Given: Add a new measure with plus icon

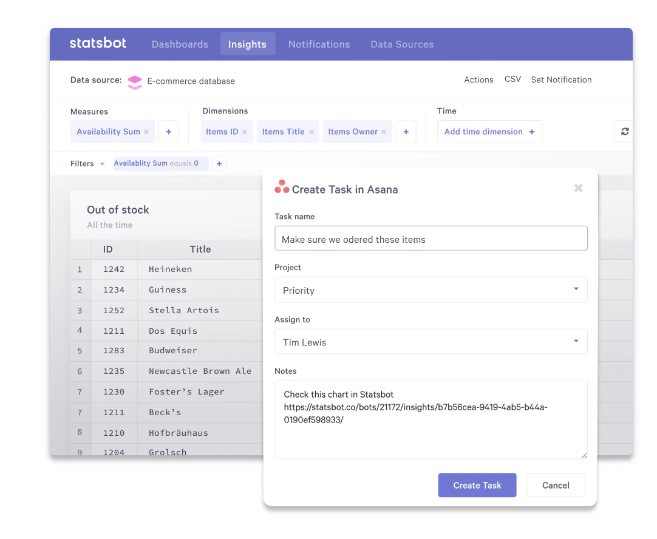Looking at the screenshot, I should [x=168, y=132].
